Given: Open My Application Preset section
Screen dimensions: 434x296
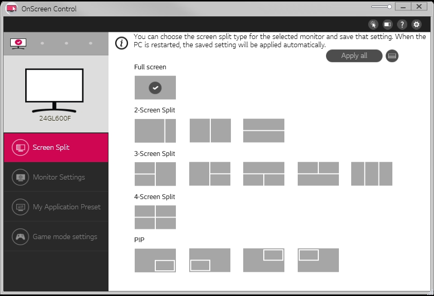Looking at the screenshot, I should tap(56, 207).
